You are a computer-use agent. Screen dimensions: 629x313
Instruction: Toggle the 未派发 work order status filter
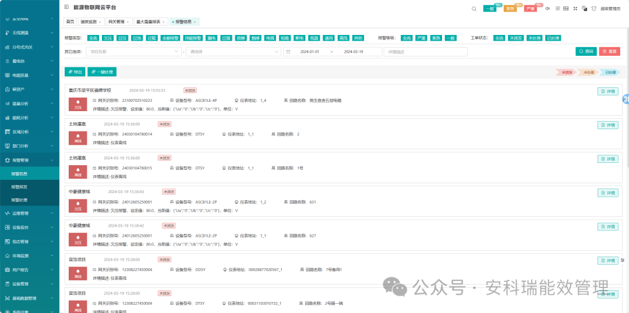tap(516, 38)
